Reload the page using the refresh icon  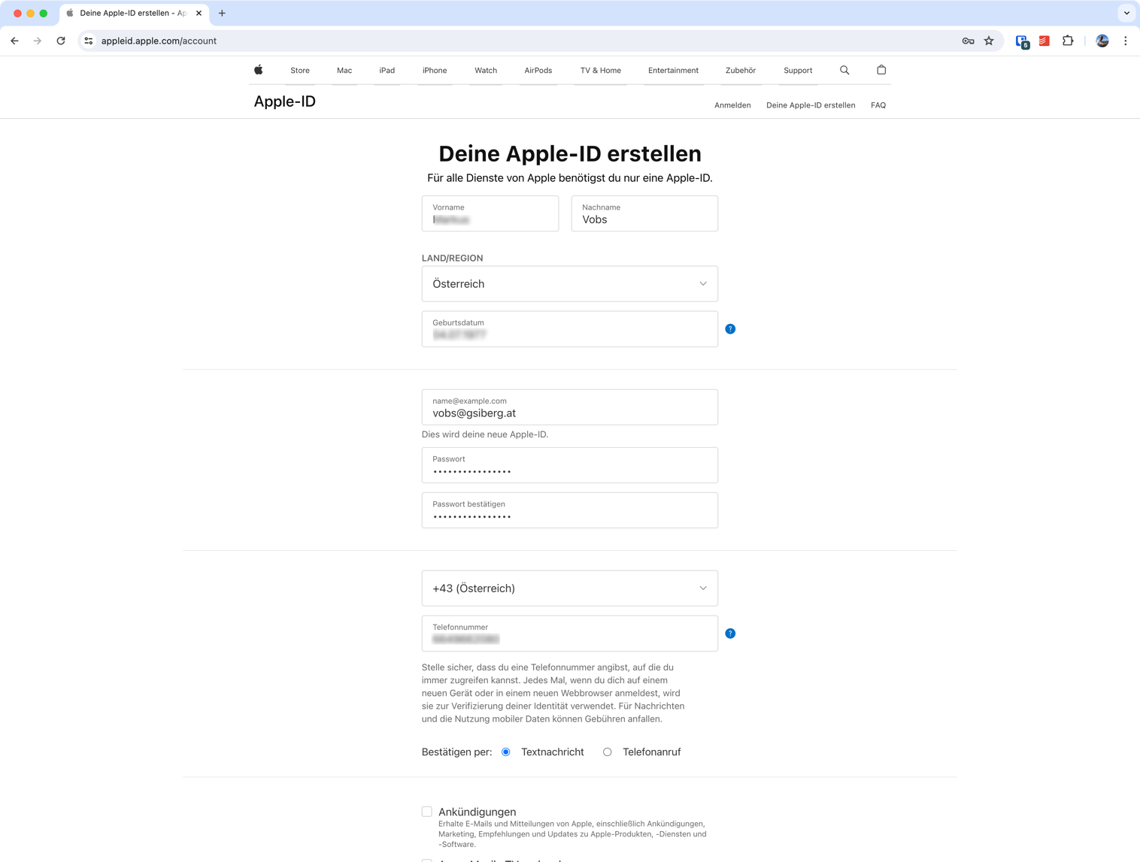[x=62, y=41]
